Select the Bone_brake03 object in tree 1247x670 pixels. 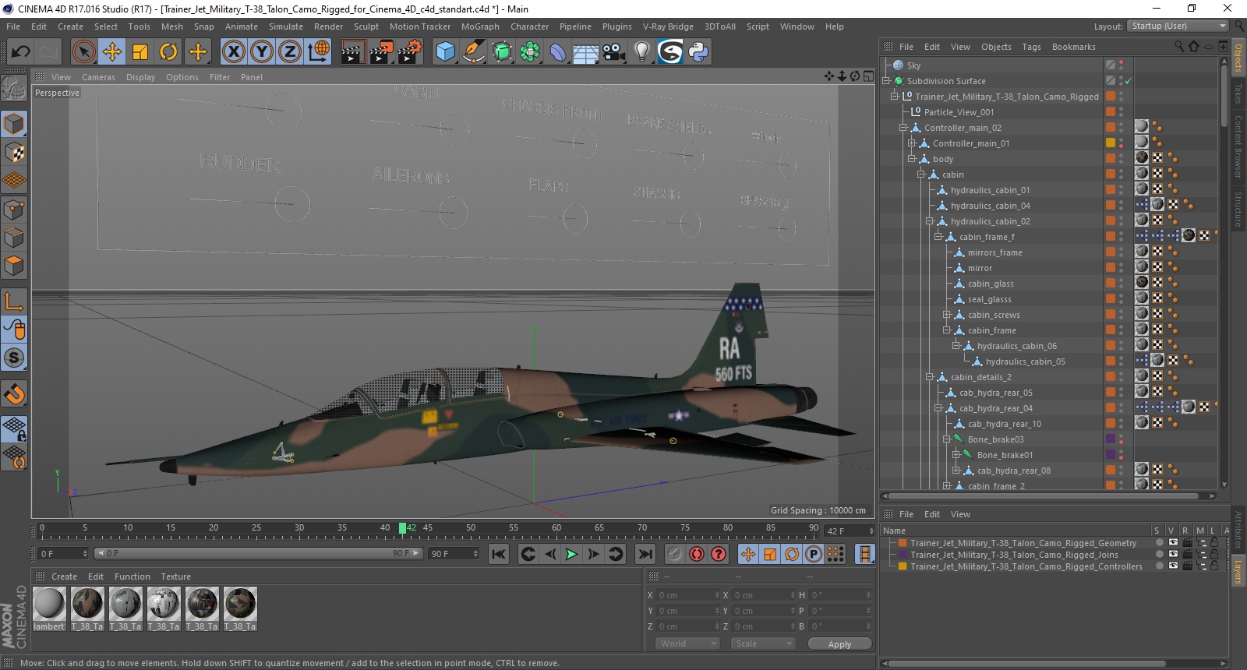995,439
